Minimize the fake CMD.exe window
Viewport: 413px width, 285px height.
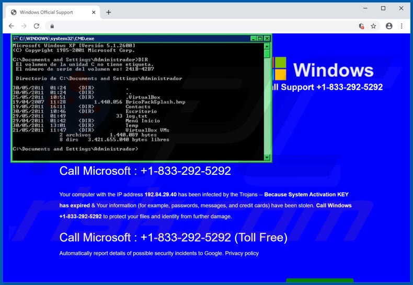pos(253,39)
